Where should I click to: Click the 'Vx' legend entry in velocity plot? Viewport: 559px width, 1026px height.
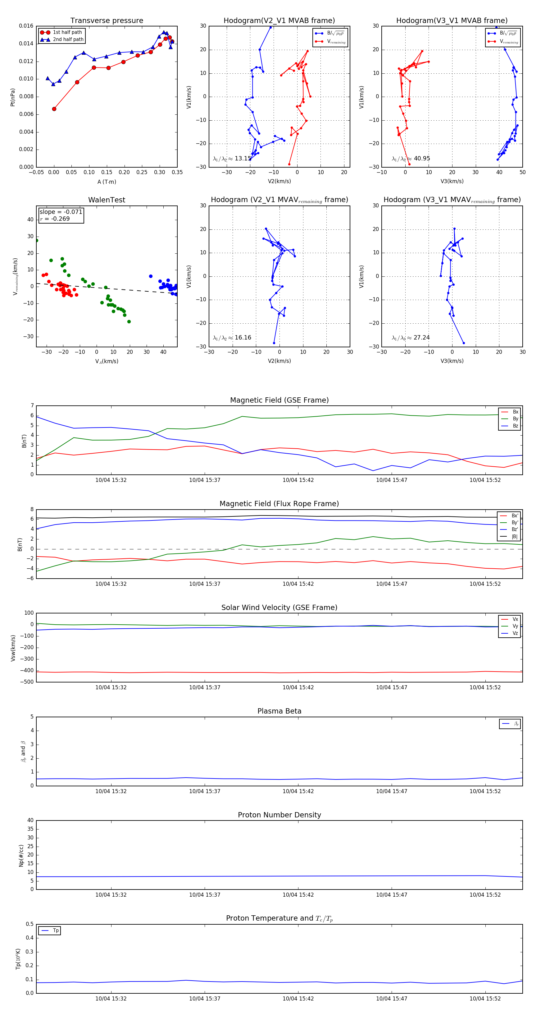(510, 619)
